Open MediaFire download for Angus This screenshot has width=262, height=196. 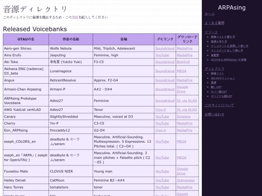(184, 80)
